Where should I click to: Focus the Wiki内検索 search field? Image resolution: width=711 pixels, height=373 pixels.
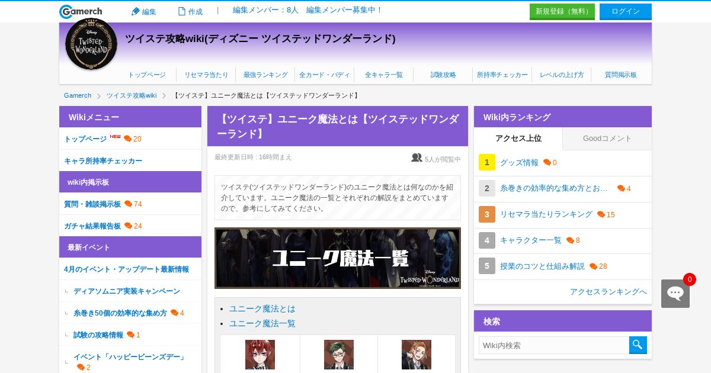pos(554,345)
